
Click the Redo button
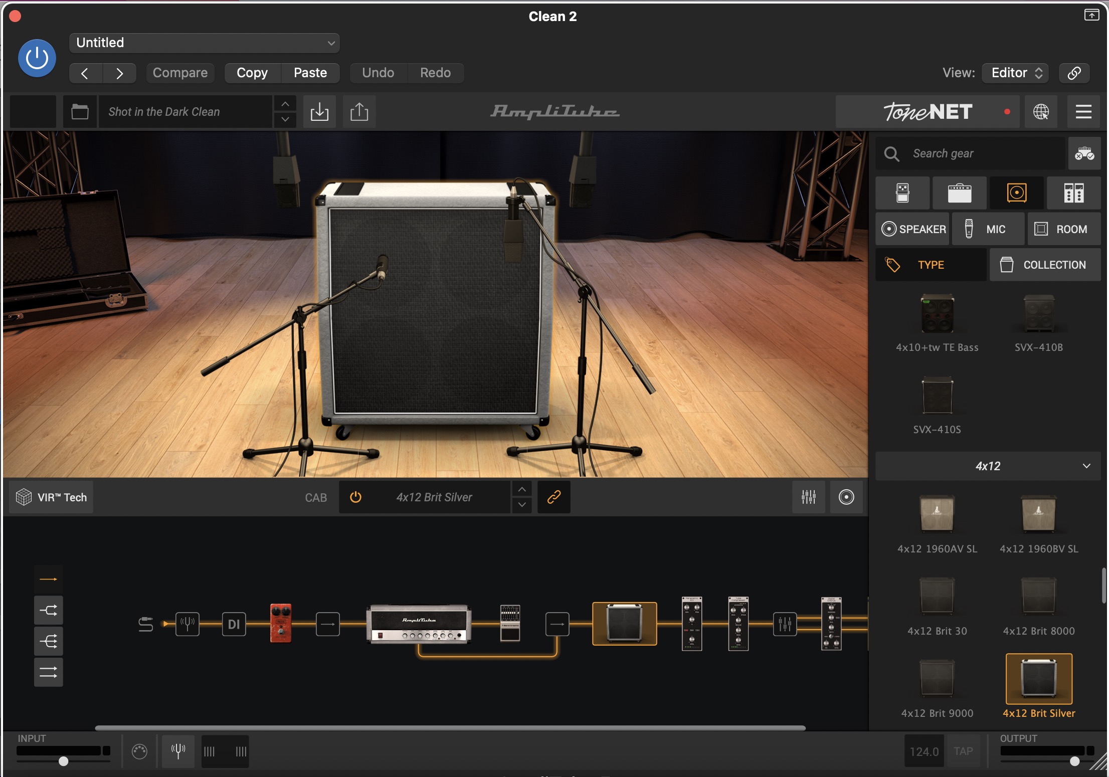(x=436, y=73)
